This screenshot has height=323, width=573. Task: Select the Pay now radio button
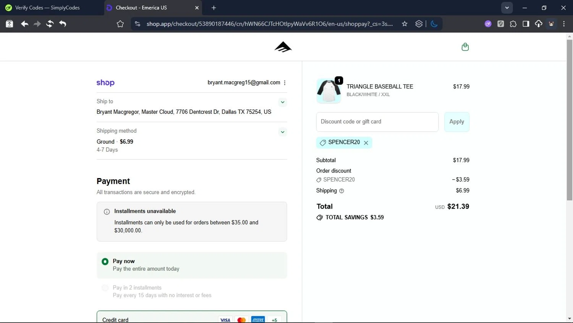point(105,262)
